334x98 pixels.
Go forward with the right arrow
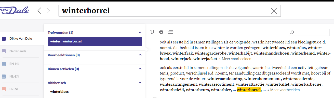point(48,11)
